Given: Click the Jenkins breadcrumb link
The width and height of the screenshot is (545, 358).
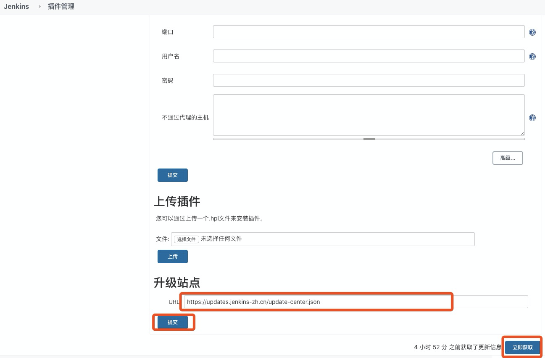Looking at the screenshot, I should [16, 6].
